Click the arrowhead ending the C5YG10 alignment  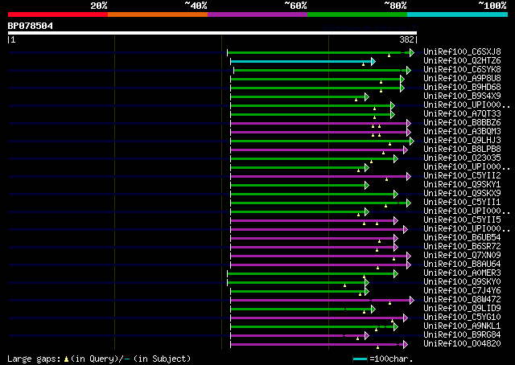click(x=406, y=318)
